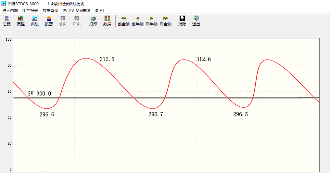
Task: Step forward half axis with 后半轴
Action: pos(152,21)
